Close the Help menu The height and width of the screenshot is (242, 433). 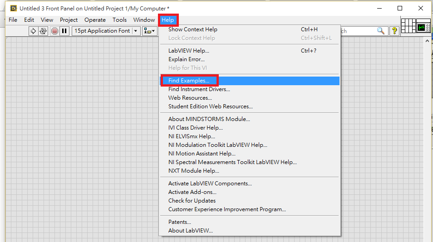[x=168, y=20]
